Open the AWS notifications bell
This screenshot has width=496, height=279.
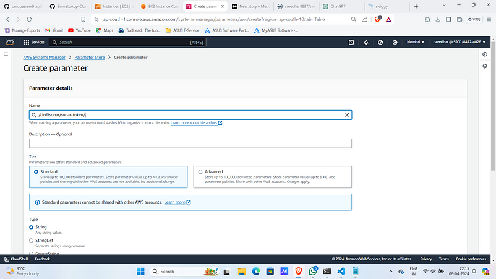coord(366,42)
